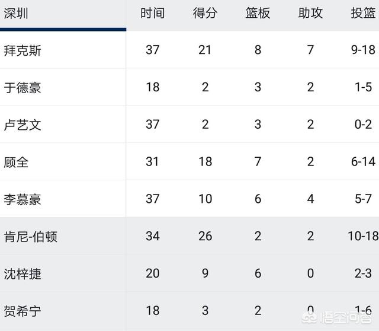
Task: Click 沈梓捷 minutes value 20
Action: pyautogui.click(x=153, y=273)
